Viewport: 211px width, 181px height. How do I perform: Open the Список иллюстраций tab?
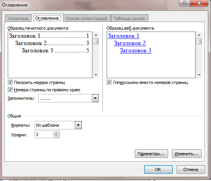pos(87,18)
